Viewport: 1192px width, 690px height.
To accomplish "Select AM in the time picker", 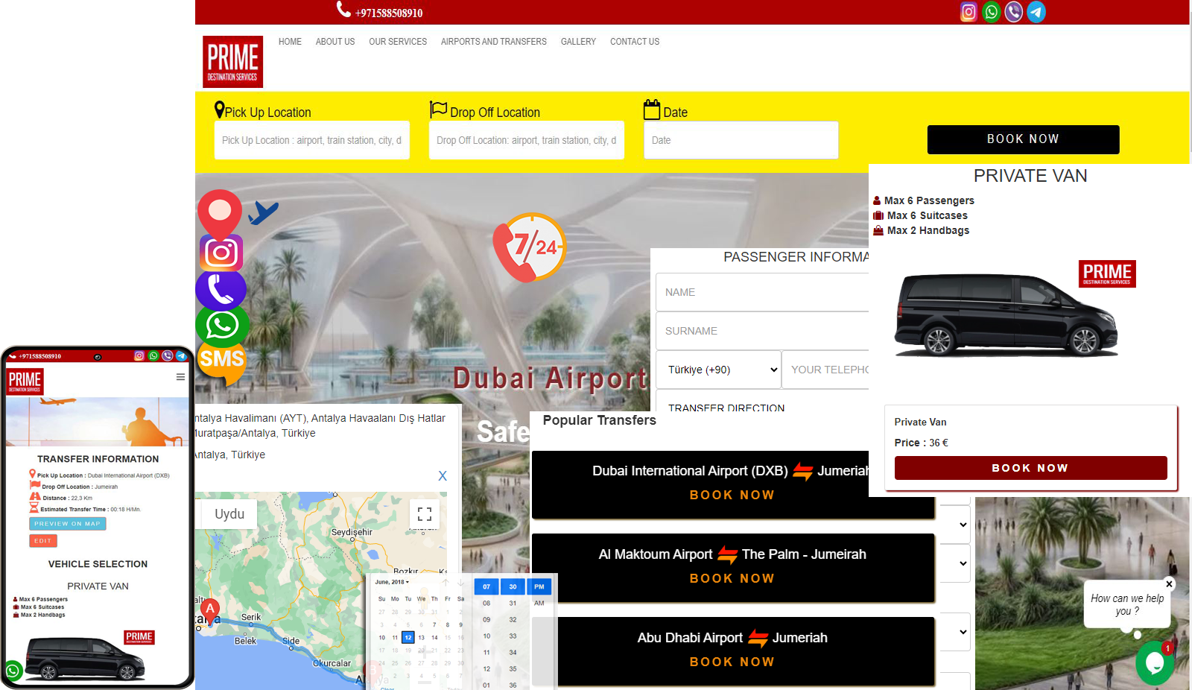I will (539, 603).
